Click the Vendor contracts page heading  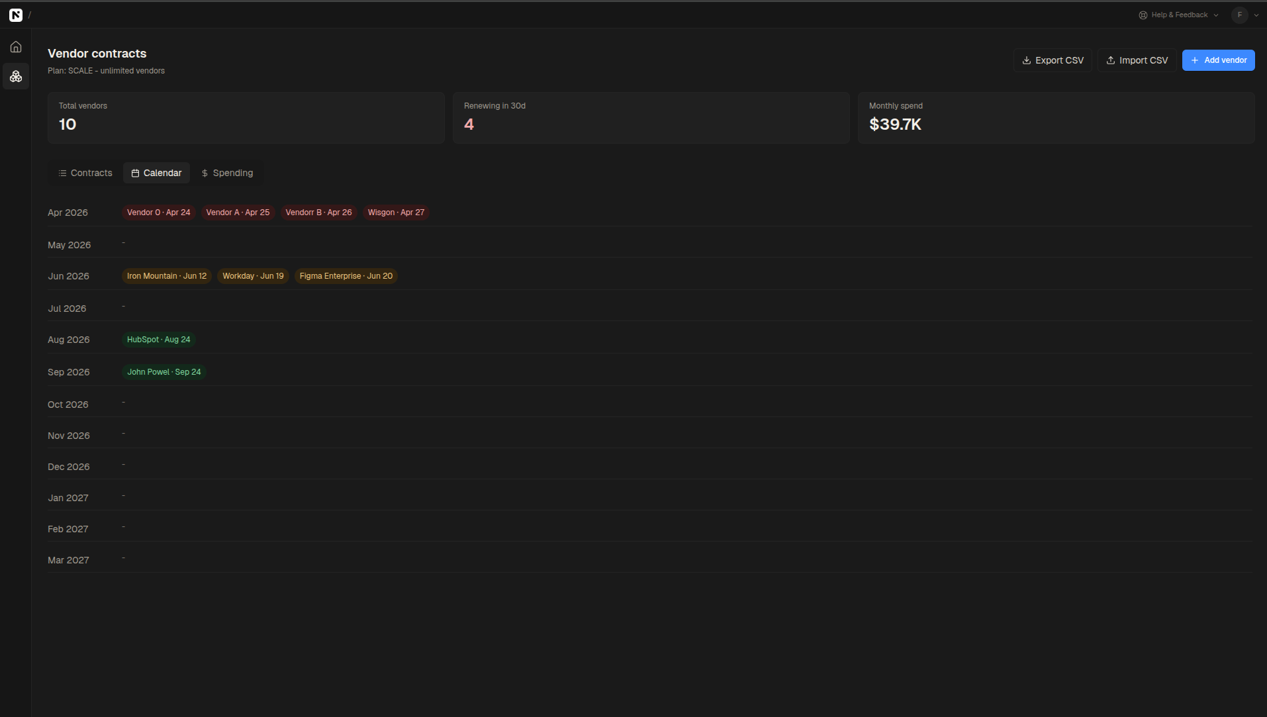[x=97, y=54]
